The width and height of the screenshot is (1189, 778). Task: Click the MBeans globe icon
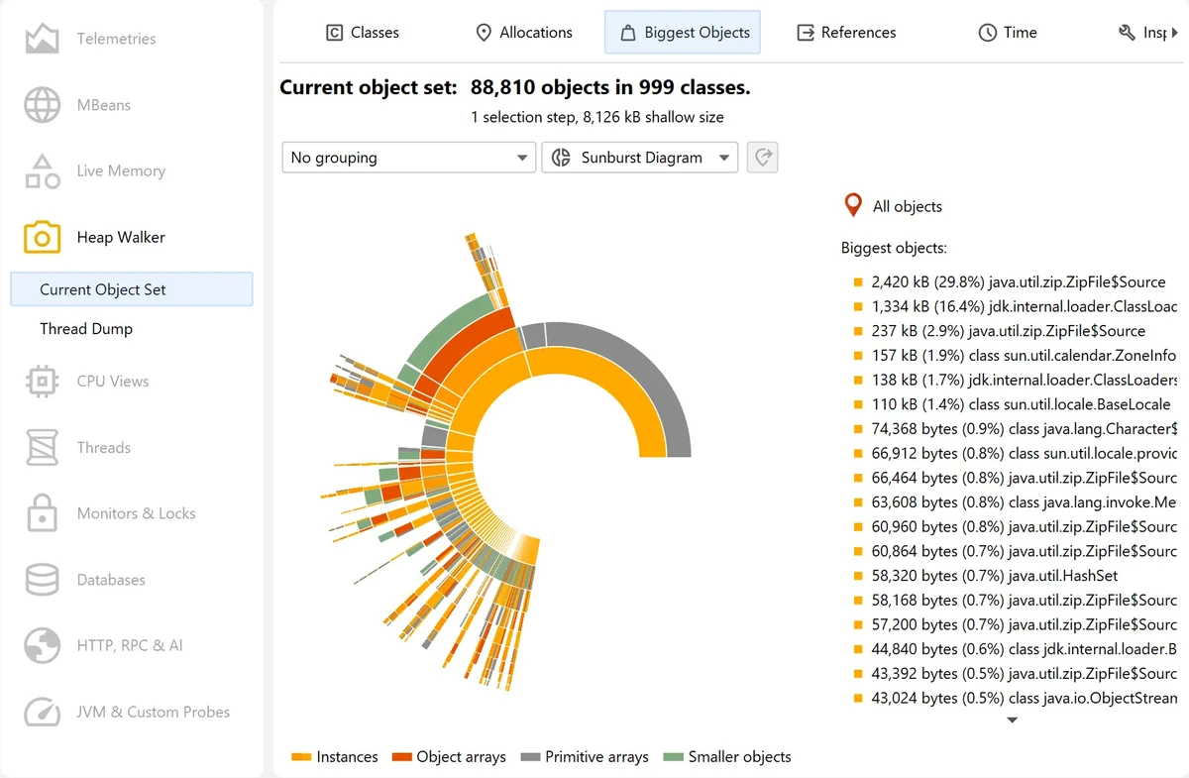tap(43, 105)
